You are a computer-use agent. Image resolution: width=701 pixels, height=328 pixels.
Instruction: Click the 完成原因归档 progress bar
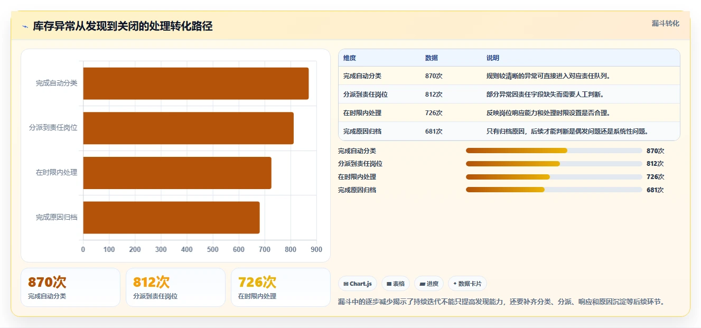point(554,190)
